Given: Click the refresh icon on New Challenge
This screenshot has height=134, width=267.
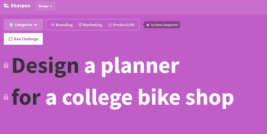Looking at the screenshot, I should pyautogui.click(x=10, y=39).
